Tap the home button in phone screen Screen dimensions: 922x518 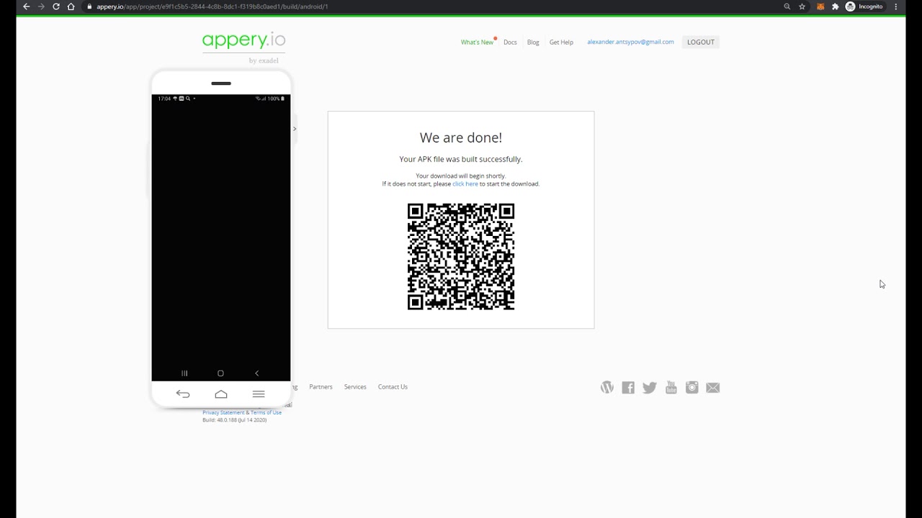(220, 373)
